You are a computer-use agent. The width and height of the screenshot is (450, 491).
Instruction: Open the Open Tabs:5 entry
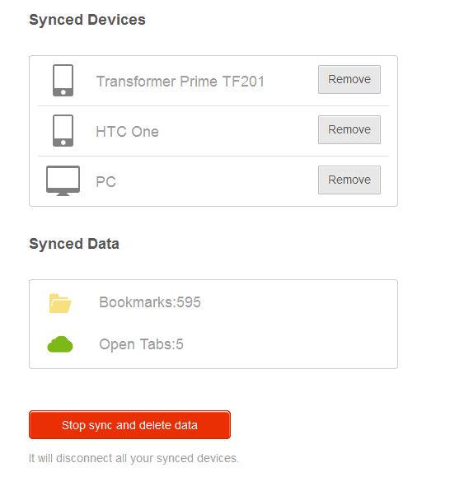point(141,344)
